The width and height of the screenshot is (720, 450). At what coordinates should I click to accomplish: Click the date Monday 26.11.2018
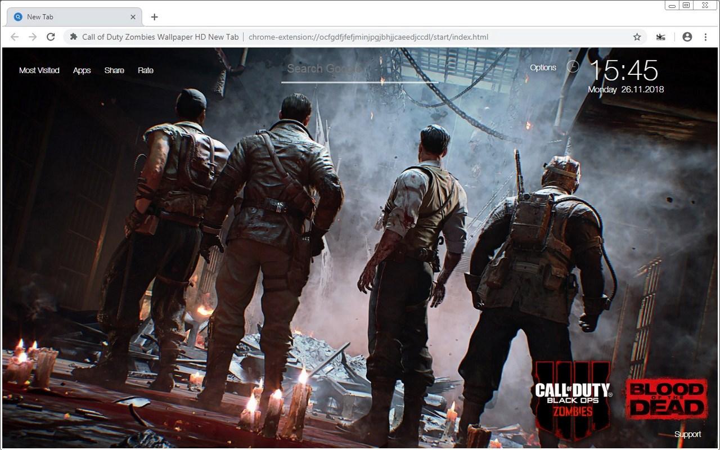625,89
